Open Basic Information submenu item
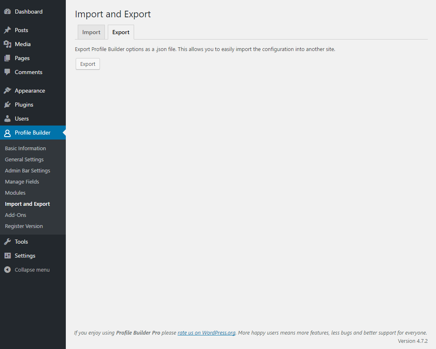 [x=26, y=148]
